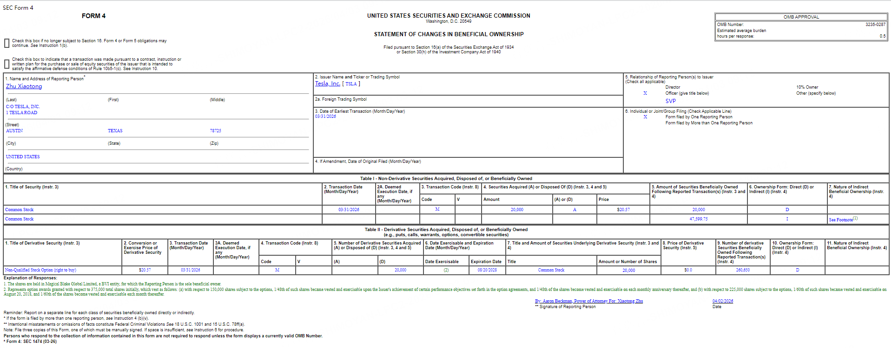Select the zip code 78725
Viewport: 891px width, 348px height.
coord(215,131)
